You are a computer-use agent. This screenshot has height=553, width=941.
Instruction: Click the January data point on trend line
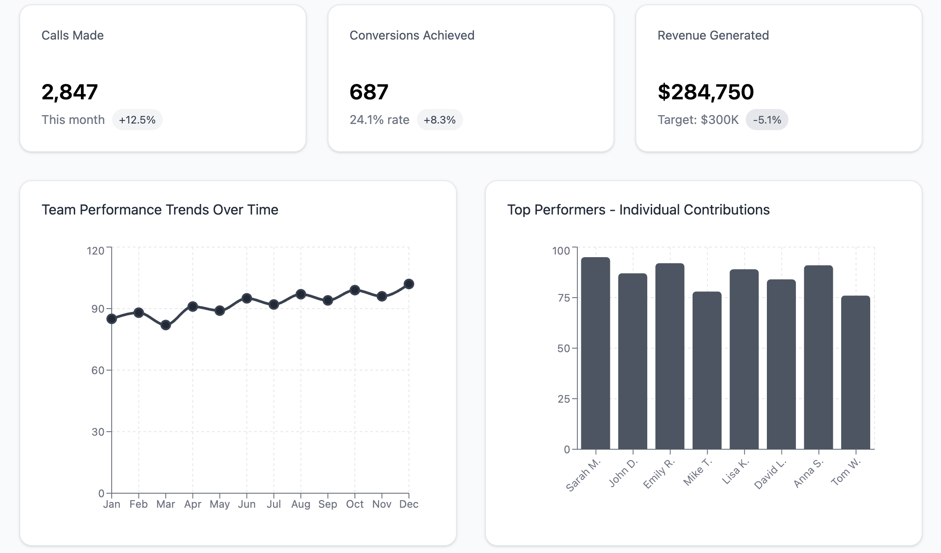point(112,319)
